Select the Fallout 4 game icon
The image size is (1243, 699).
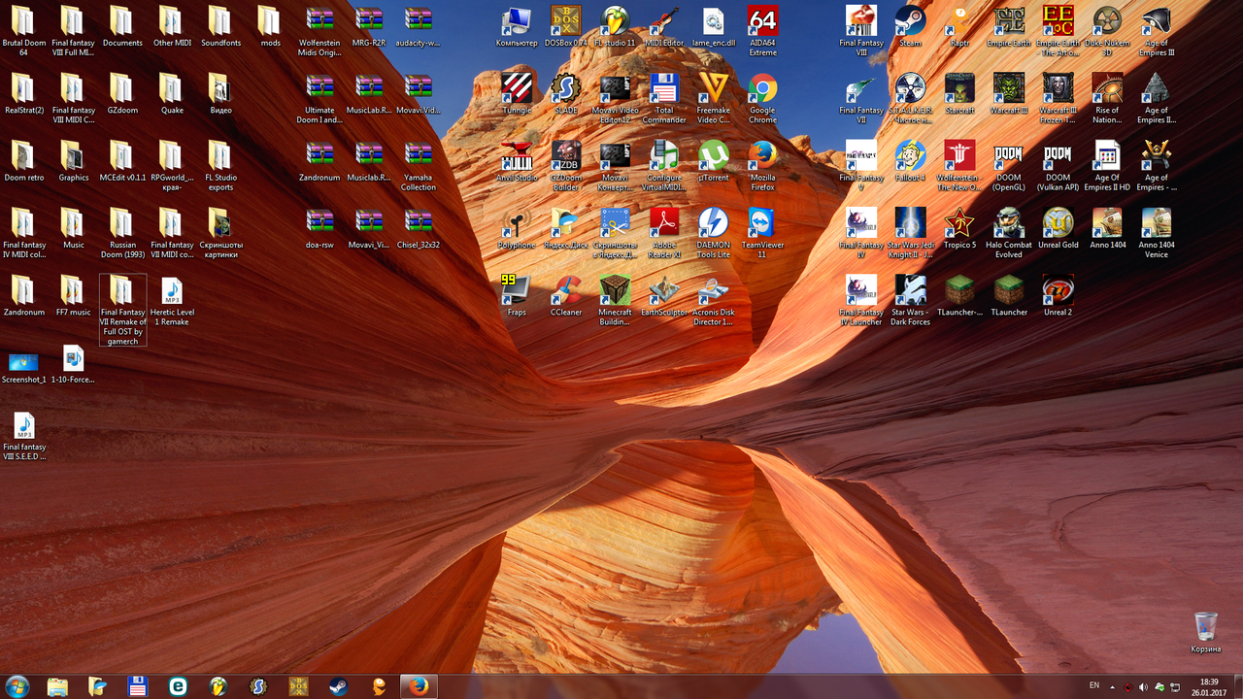910,160
